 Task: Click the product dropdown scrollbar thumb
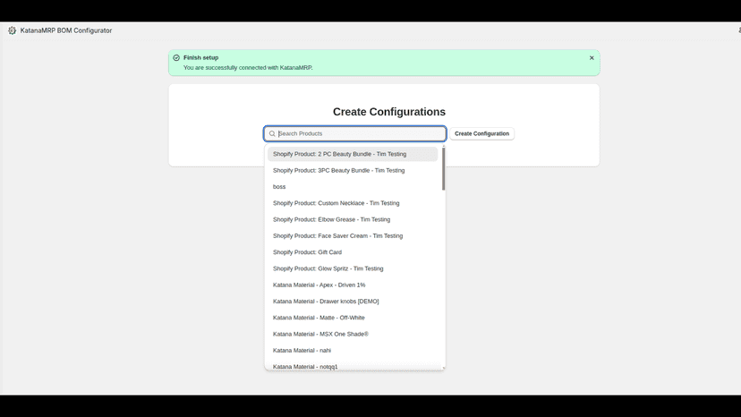pyautogui.click(x=443, y=169)
